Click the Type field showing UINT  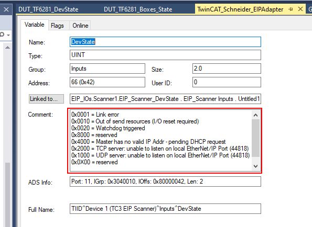[165, 55]
